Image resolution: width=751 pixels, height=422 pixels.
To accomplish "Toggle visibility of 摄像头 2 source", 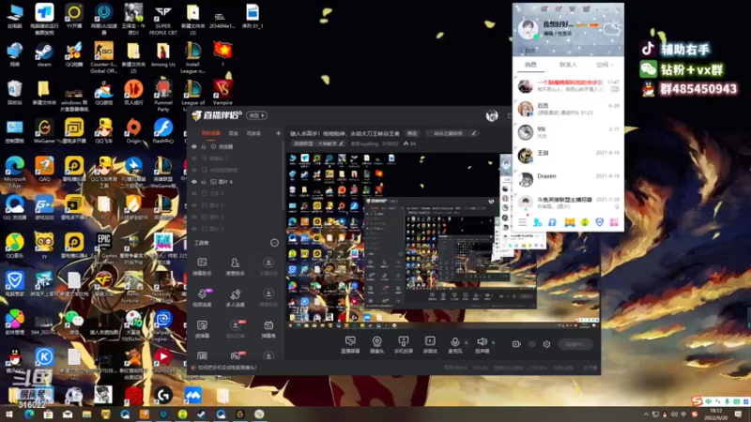I will (x=194, y=158).
